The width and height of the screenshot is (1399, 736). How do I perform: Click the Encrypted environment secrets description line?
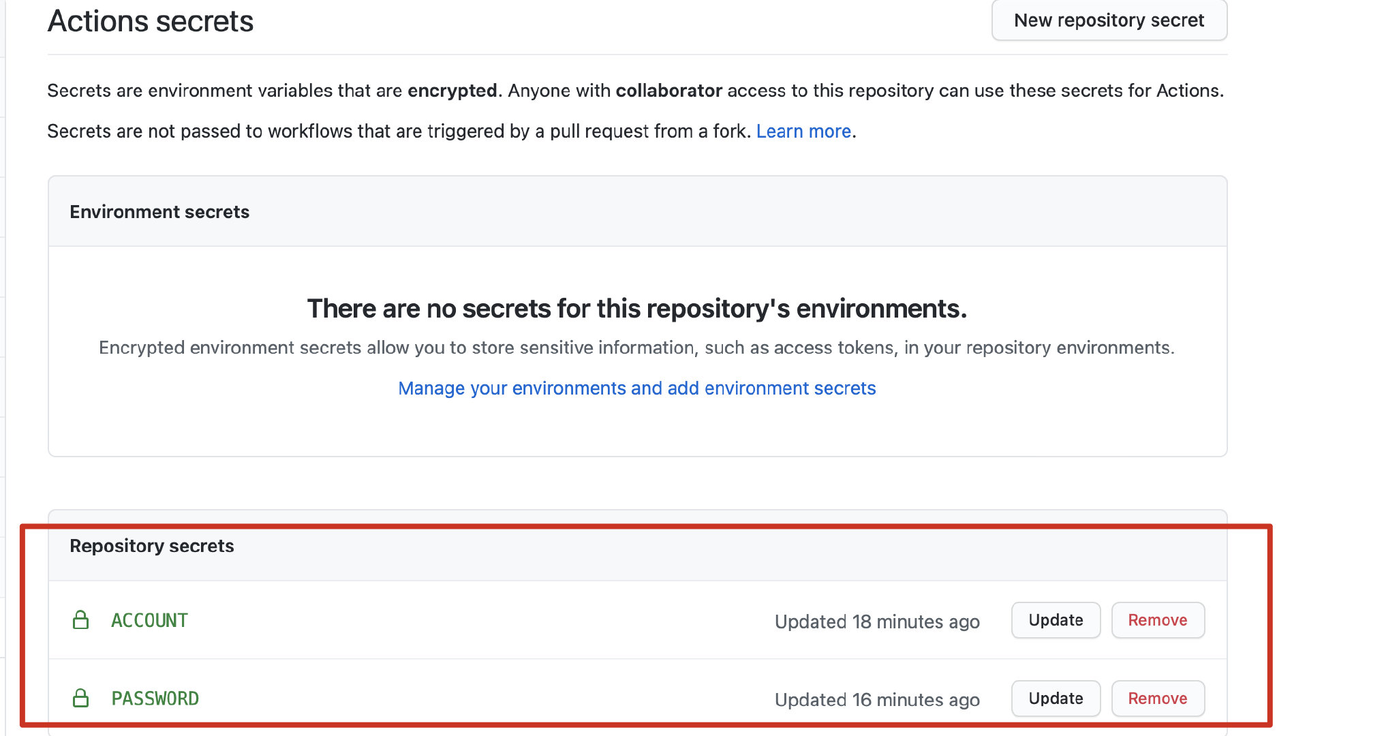pos(636,348)
